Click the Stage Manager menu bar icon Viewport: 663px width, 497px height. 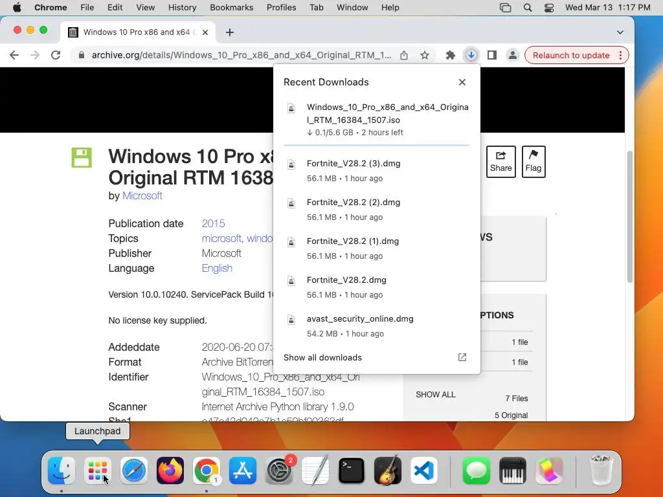[505, 8]
